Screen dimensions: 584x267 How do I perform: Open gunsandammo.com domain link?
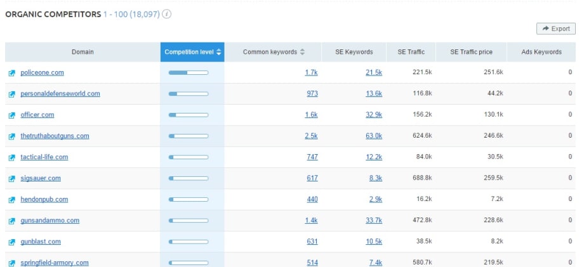click(x=50, y=221)
